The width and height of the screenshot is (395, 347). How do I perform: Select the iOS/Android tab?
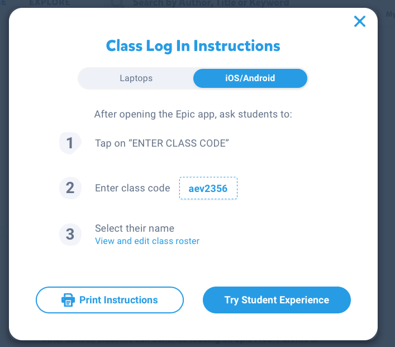click(x=250, y=78)
